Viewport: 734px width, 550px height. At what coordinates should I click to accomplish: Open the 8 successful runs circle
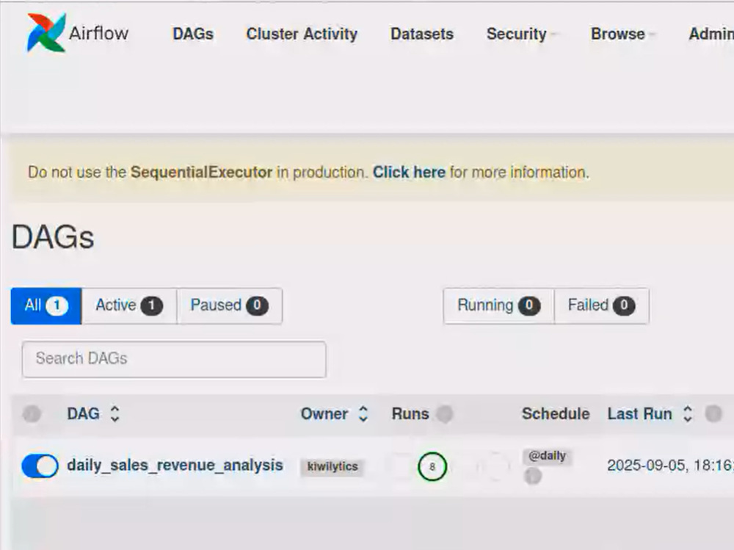(432, 466)
